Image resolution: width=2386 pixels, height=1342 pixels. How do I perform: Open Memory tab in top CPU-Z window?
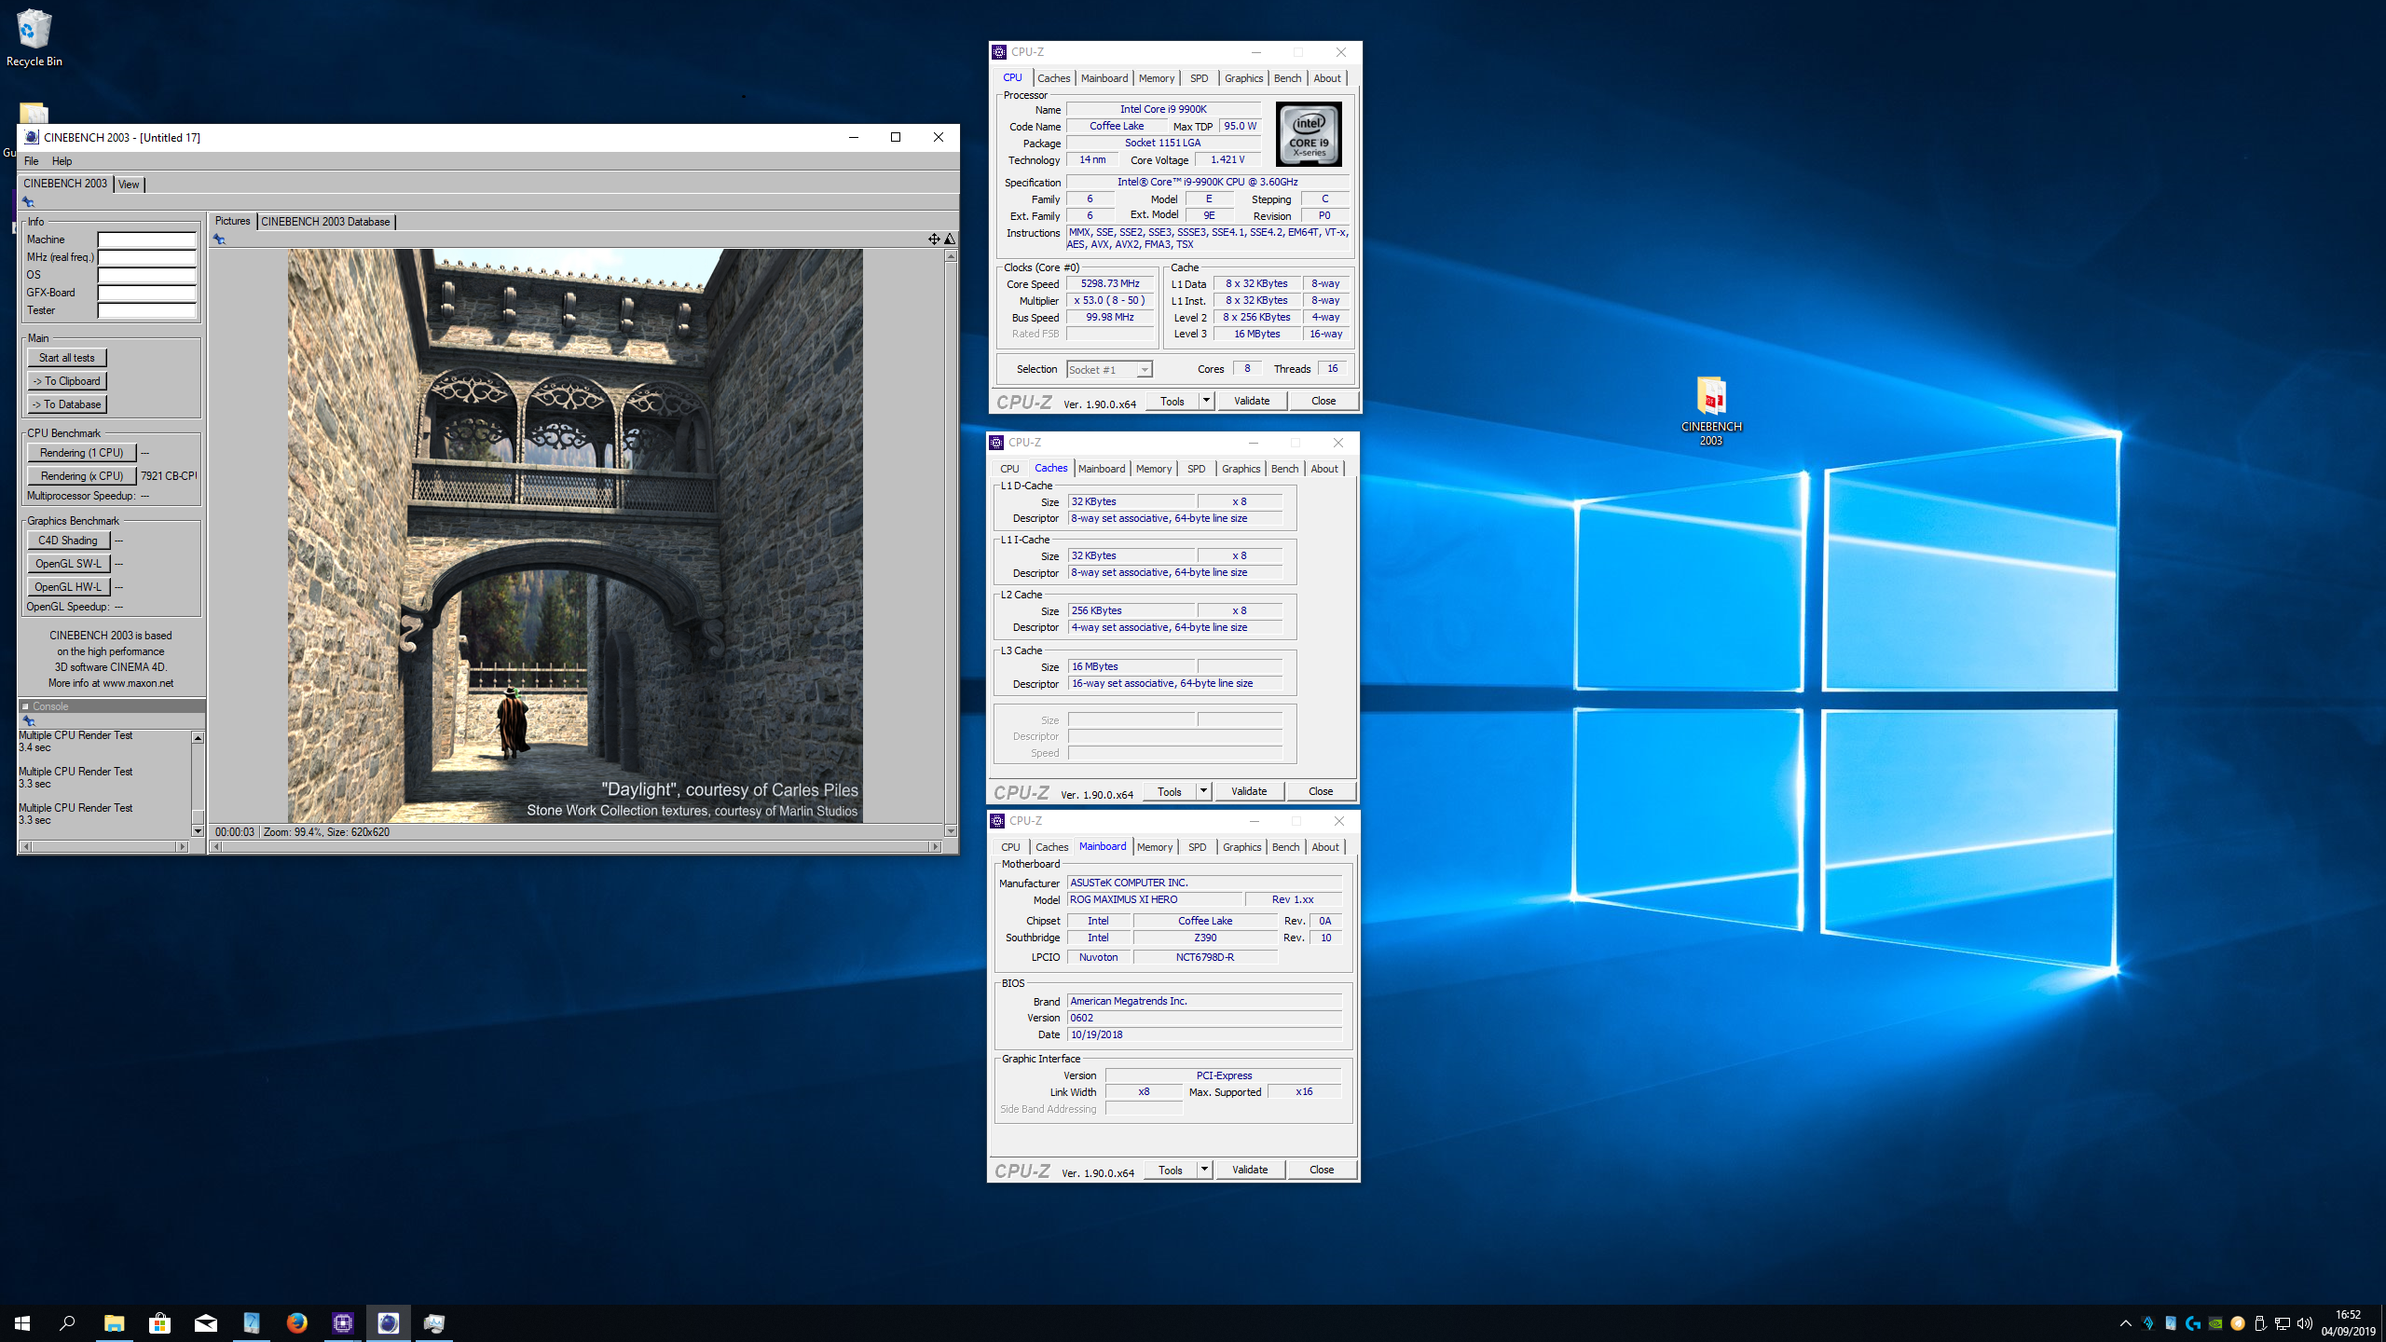click(1157, 78)
